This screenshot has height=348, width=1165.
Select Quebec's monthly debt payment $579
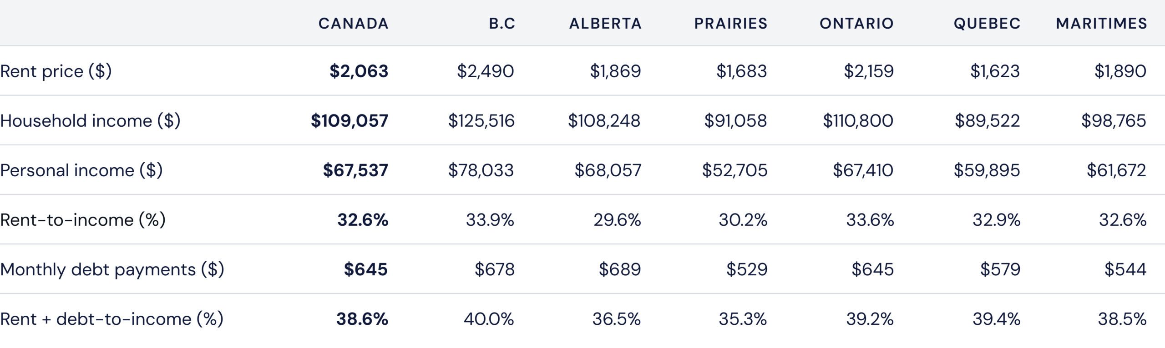point(1000,269)
